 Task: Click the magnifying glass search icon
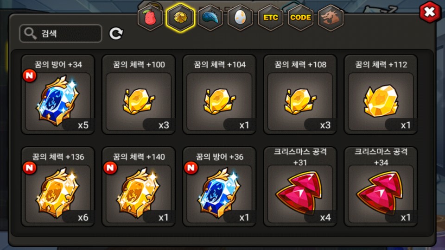(x=30, y=33)
